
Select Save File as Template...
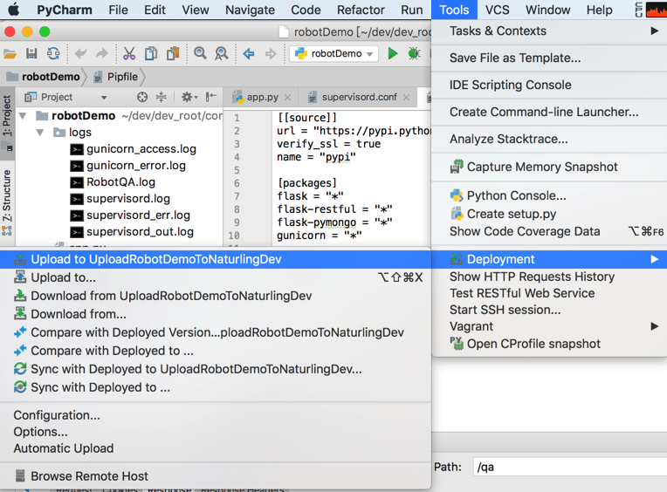549,58
